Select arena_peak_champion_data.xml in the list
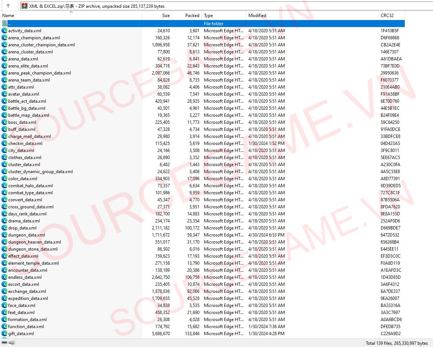433x347 pixels. coord(39,73)
